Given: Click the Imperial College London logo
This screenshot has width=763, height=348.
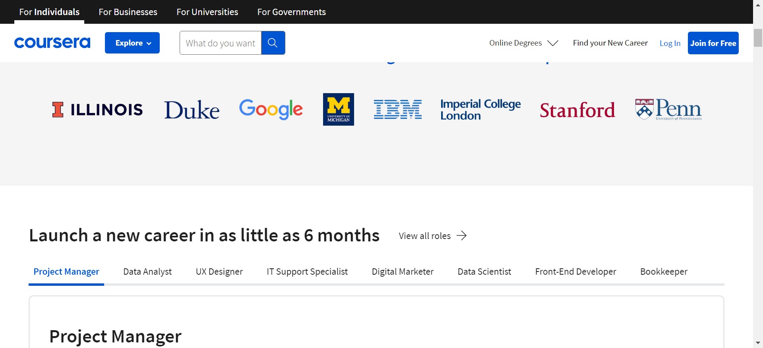Looking at the screenshot, I should coord(480,109).
